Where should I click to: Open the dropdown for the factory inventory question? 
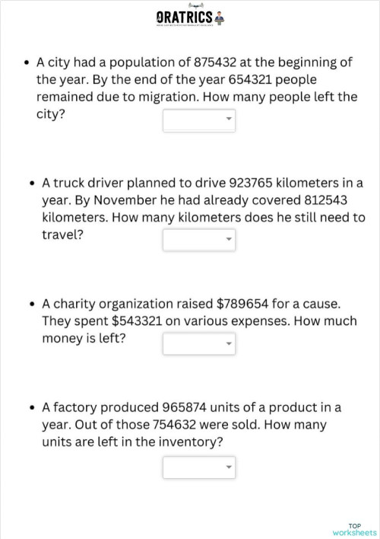[x=199, y=467]
